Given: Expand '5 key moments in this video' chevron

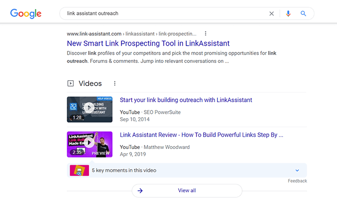Looking at the screenshot, I should pyautogui.click(x=297, y=171).
